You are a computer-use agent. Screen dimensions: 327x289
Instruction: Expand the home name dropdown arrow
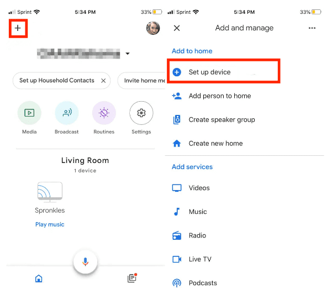tap(128, 54)
